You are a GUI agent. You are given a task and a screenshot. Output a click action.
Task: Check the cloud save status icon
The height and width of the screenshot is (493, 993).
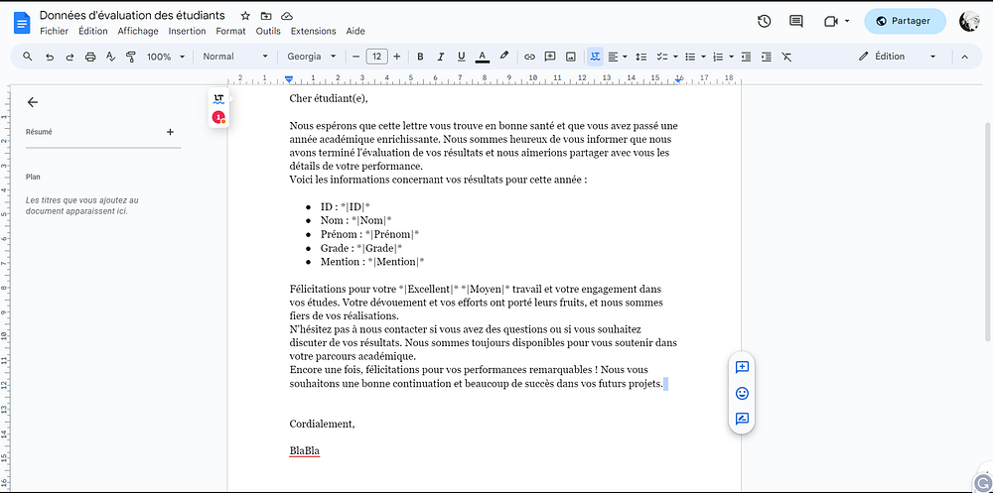click(286, 16)
